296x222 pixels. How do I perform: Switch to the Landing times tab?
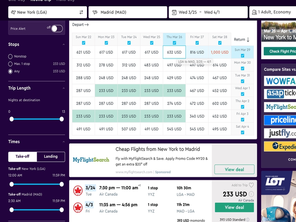[x=51, y=157]
